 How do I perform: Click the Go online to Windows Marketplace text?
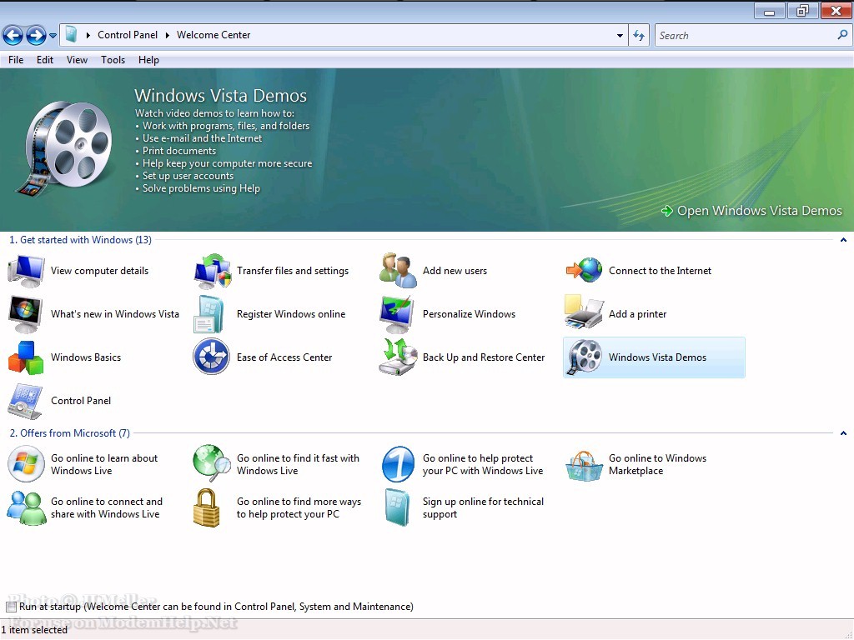click(657, 465)
